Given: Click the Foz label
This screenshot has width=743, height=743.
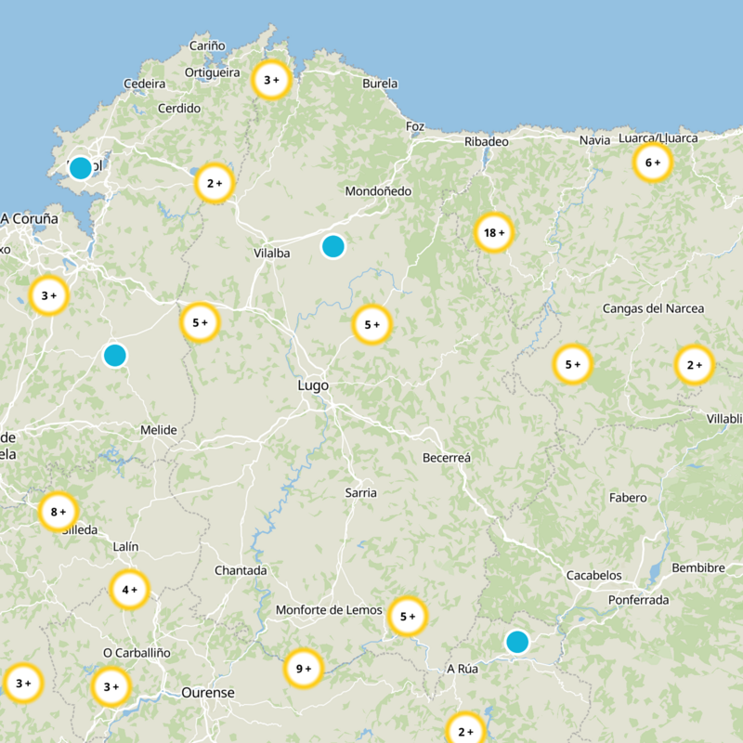Looking at the screenshot, I should [x=415, y=126].
